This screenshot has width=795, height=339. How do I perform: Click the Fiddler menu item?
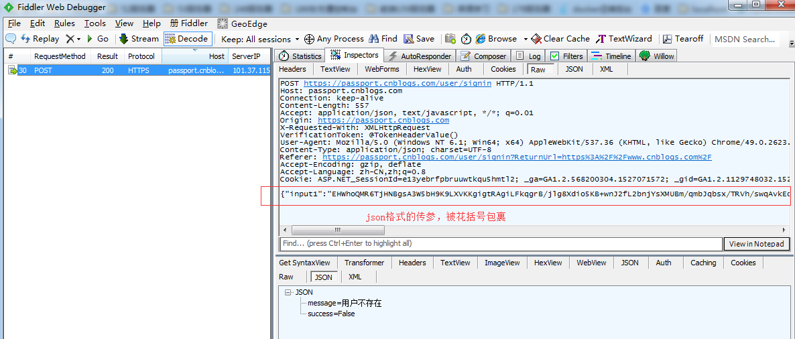pyautogui.click(x=189, y=23)
